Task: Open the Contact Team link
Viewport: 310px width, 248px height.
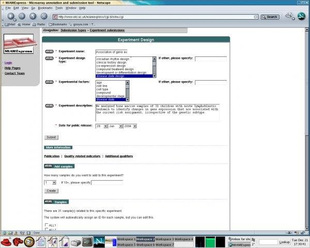Action: (x=14, y=73)
